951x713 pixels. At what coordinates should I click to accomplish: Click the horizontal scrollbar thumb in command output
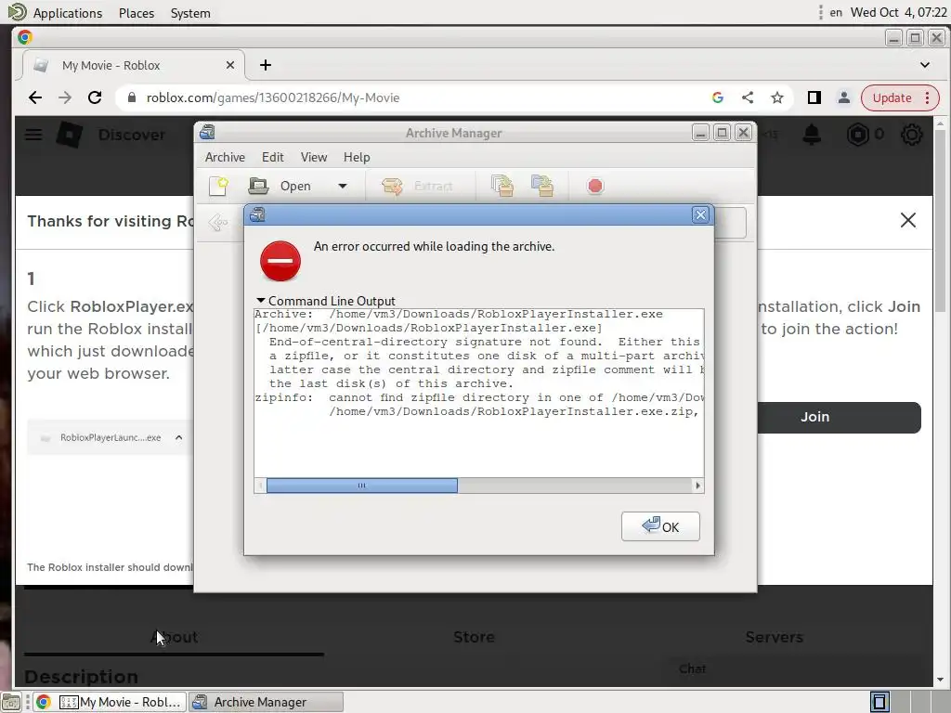362,485
